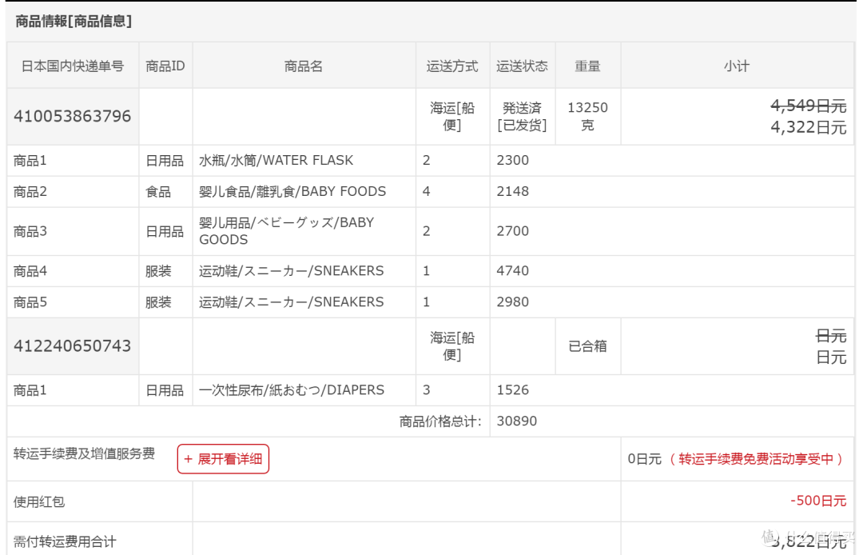
Task: Click the price value 2148
Action: point(512,191)
